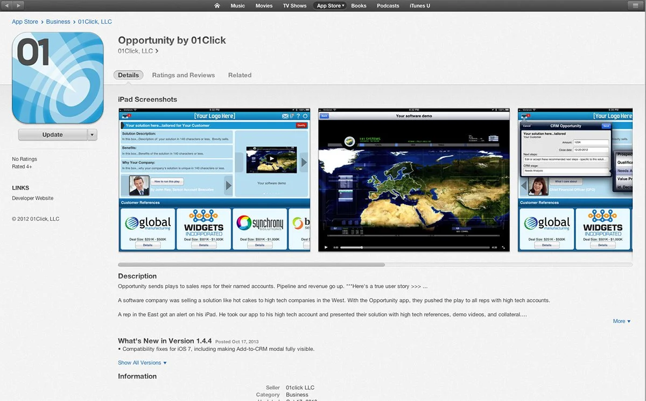Viewport: 646px width, 401px height.
Task: Click Business breadcrumb link
Action: coord(58,22)
